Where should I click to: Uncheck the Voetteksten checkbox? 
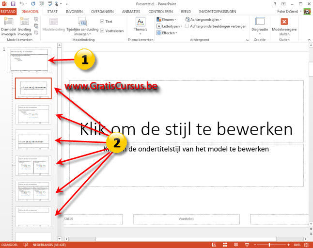coord(102,31)
